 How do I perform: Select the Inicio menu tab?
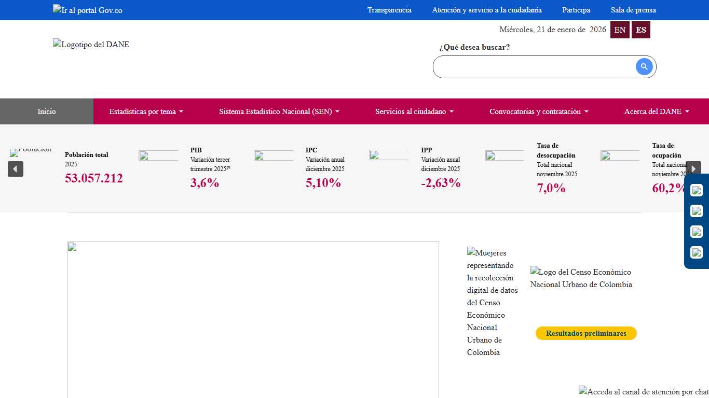click(x=47, y=111)
